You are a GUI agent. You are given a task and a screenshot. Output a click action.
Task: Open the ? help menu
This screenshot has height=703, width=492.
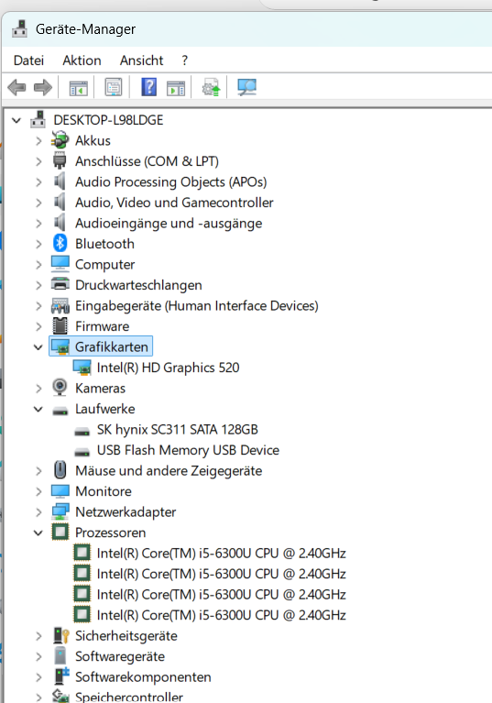184,60
